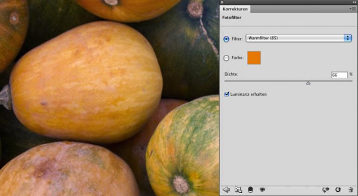The height and width of the screenshot is (196, 358).
Task: Close the panel using top-left round button
Action: point(222,2)
